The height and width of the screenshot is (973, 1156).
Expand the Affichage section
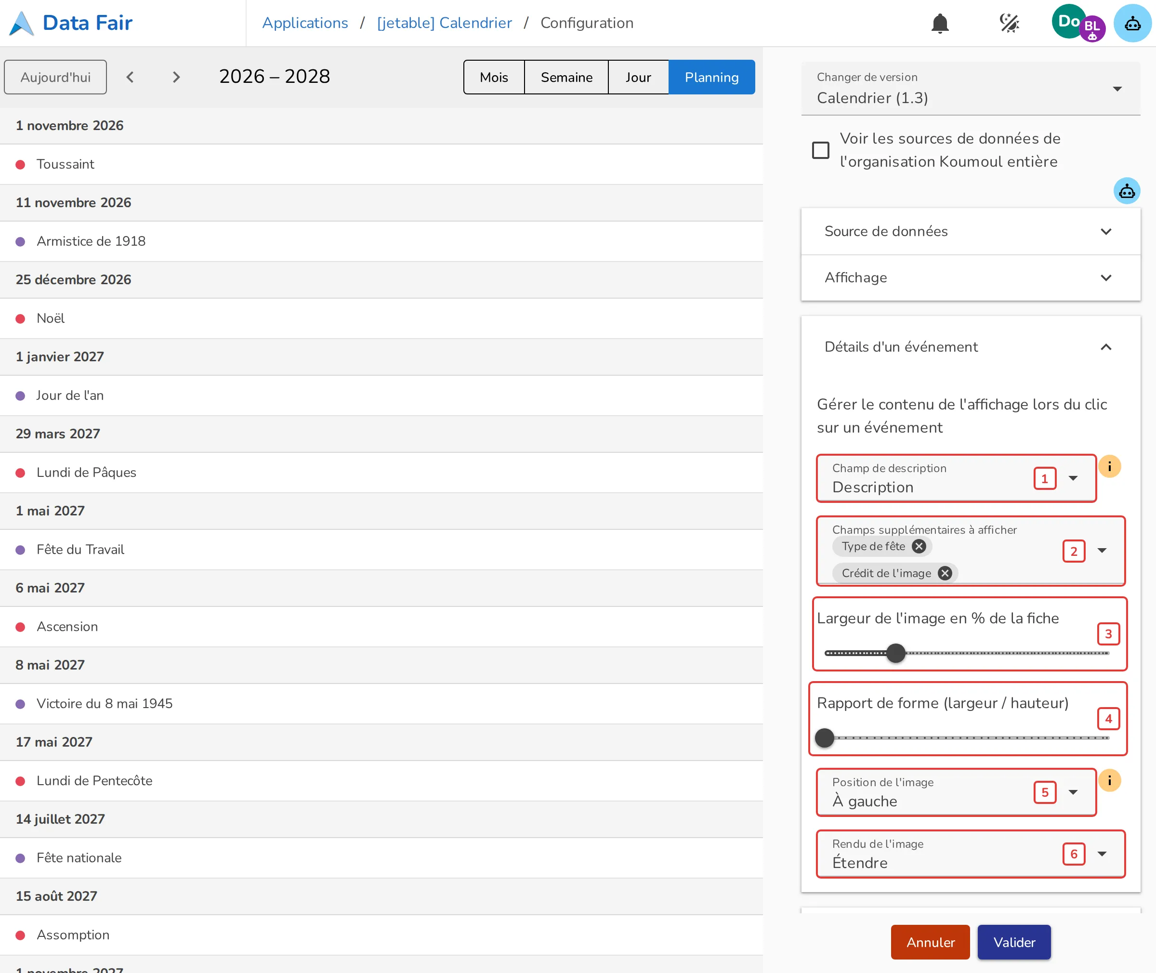coord(971,277)
